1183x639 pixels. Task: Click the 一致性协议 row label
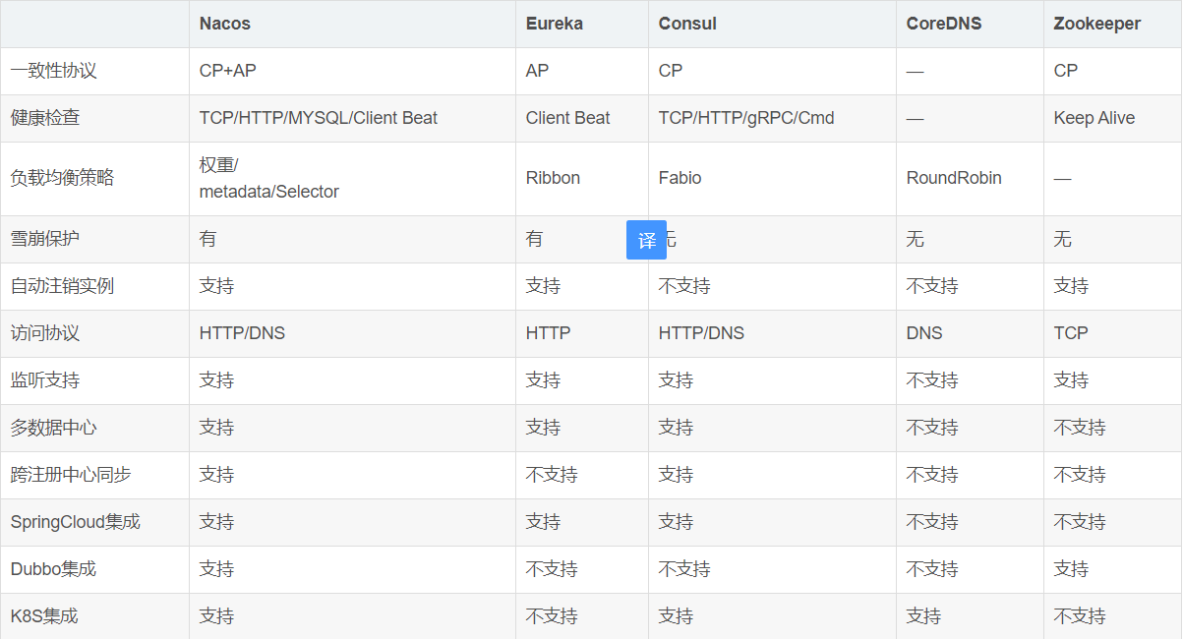coord(54,71)
